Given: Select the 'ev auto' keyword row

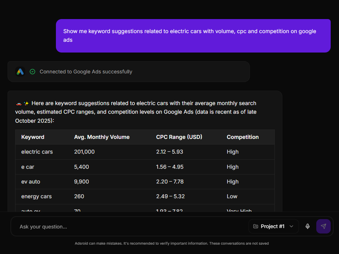Looking at the screenshot, I should [x=31, y=182].
